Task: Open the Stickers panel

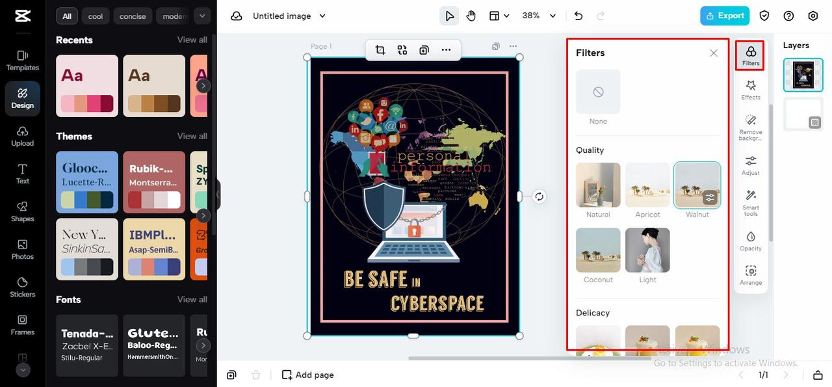Action: 23,287
